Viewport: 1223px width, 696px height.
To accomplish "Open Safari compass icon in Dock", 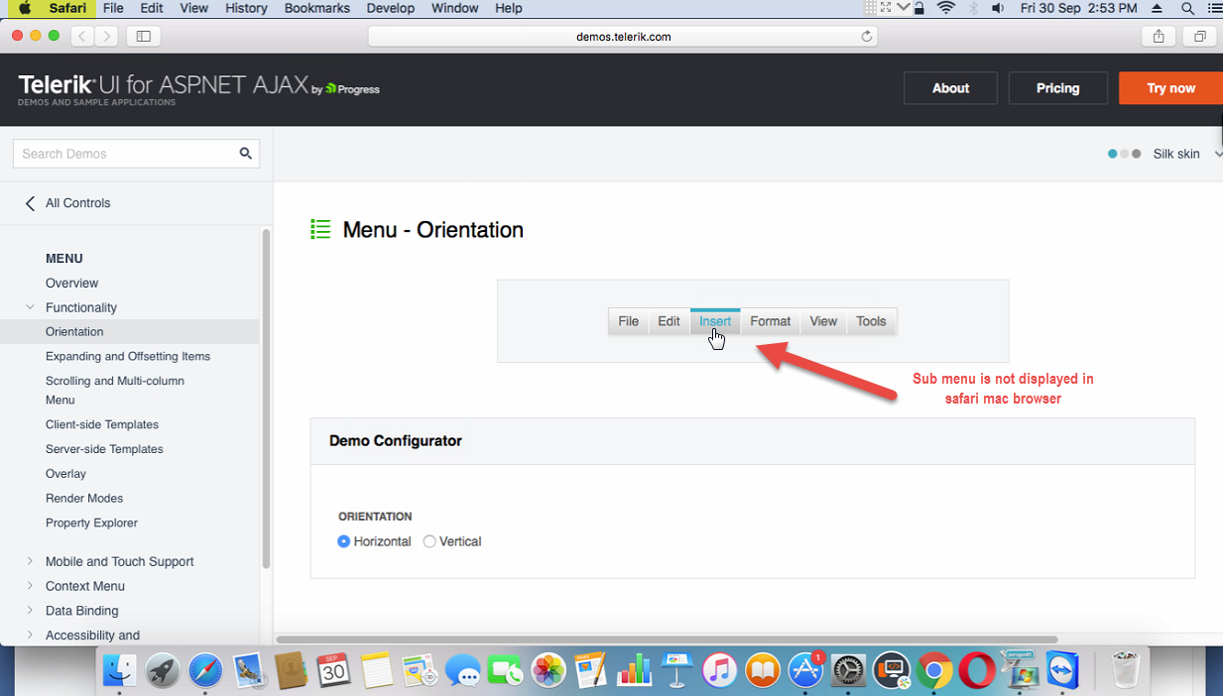I will 205,670.
